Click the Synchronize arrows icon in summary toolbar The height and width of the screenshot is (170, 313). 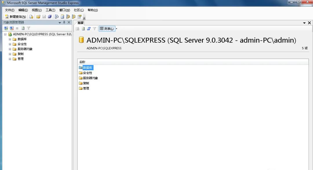[x=89, y=29]
